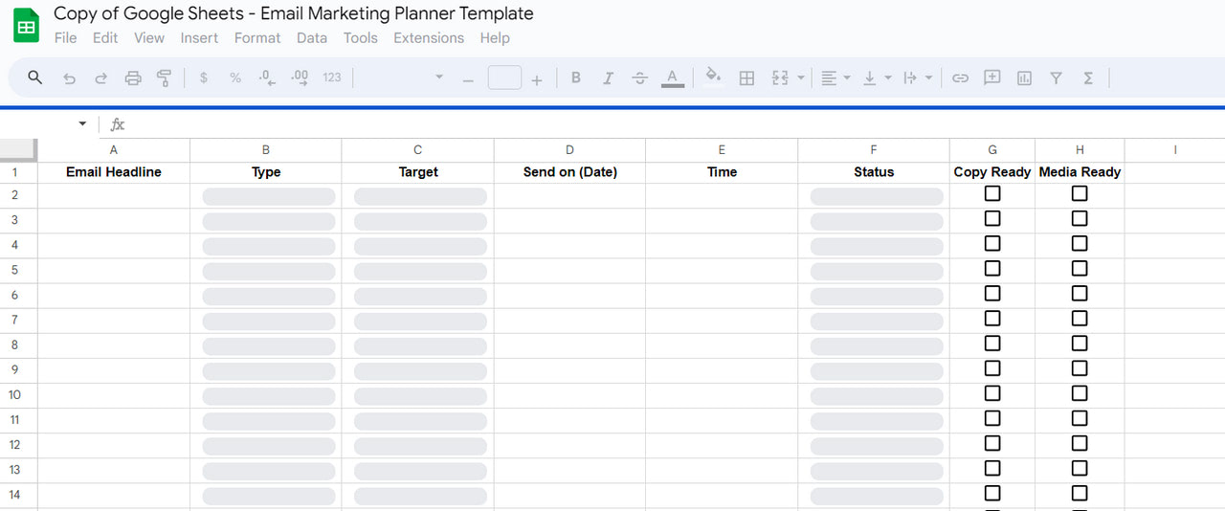
Task: Create a filter with funnel icon
Action: click(1056, 78)
